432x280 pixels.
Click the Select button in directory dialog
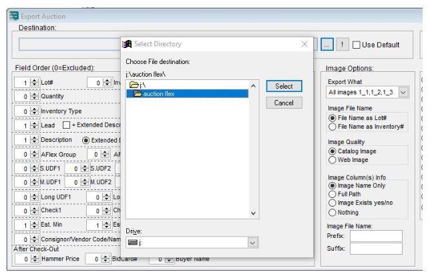[284, 86]
